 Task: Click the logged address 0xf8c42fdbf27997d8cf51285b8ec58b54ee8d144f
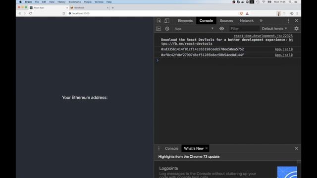203,55
